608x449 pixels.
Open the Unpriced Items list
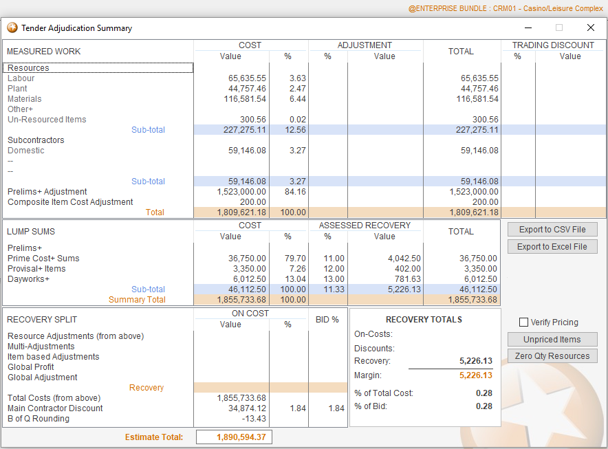click(552, 339)
